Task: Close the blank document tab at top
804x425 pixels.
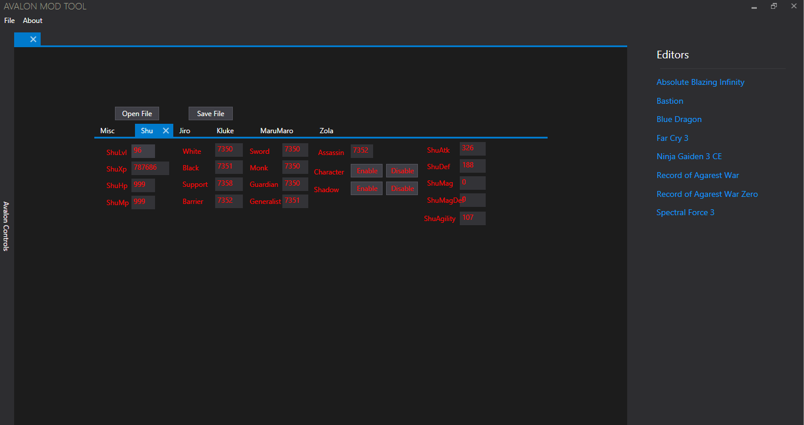Action: pos(33,39)
